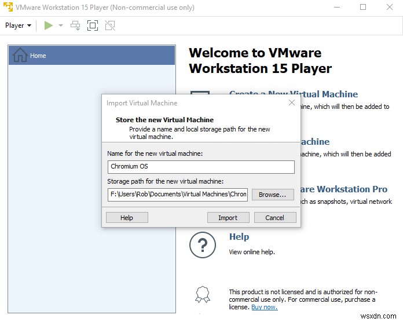Screen dimensions: 403x322
Task: Close the VMware Player window
Action: [x=390, y=7]
